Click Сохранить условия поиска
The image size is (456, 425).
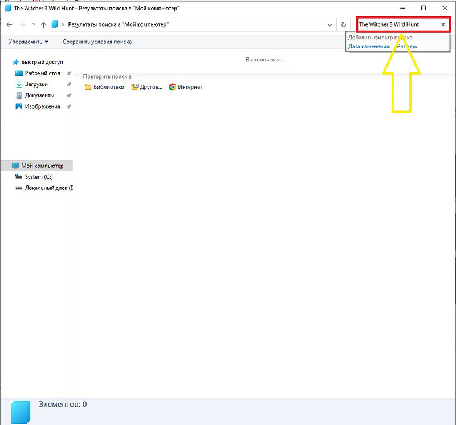point(97,42)
